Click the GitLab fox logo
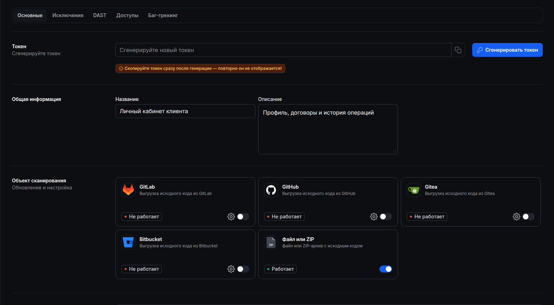 pos(128,190)
